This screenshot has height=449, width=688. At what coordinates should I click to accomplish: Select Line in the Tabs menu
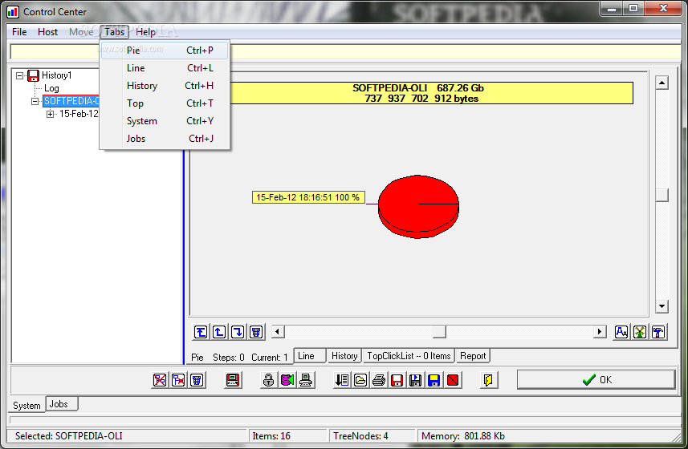coord(165,68)
